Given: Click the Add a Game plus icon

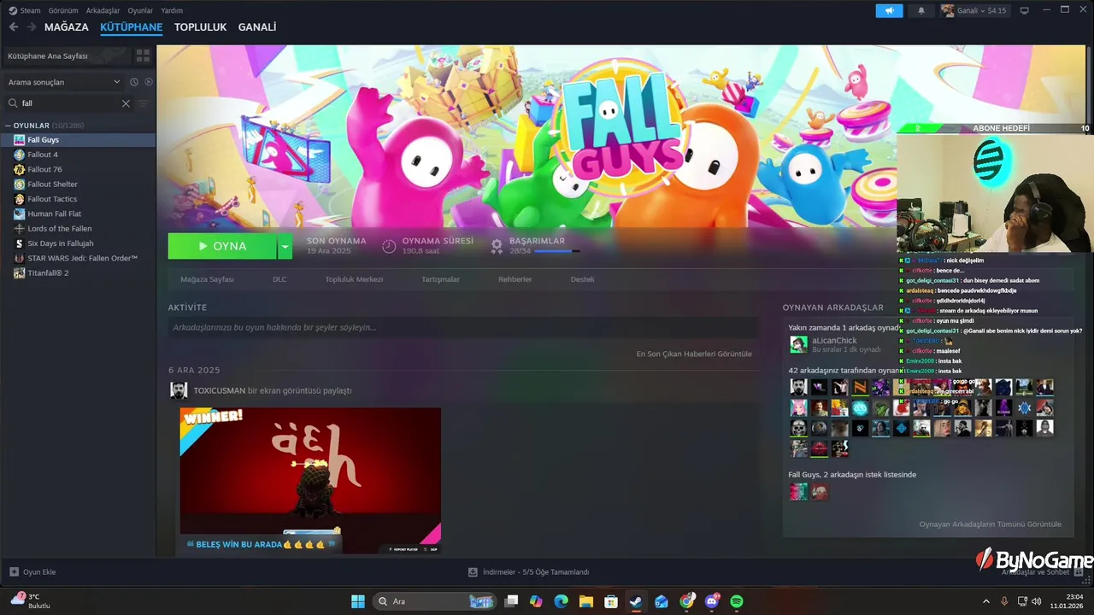Looking at the screenshot, I should (14, 571).
